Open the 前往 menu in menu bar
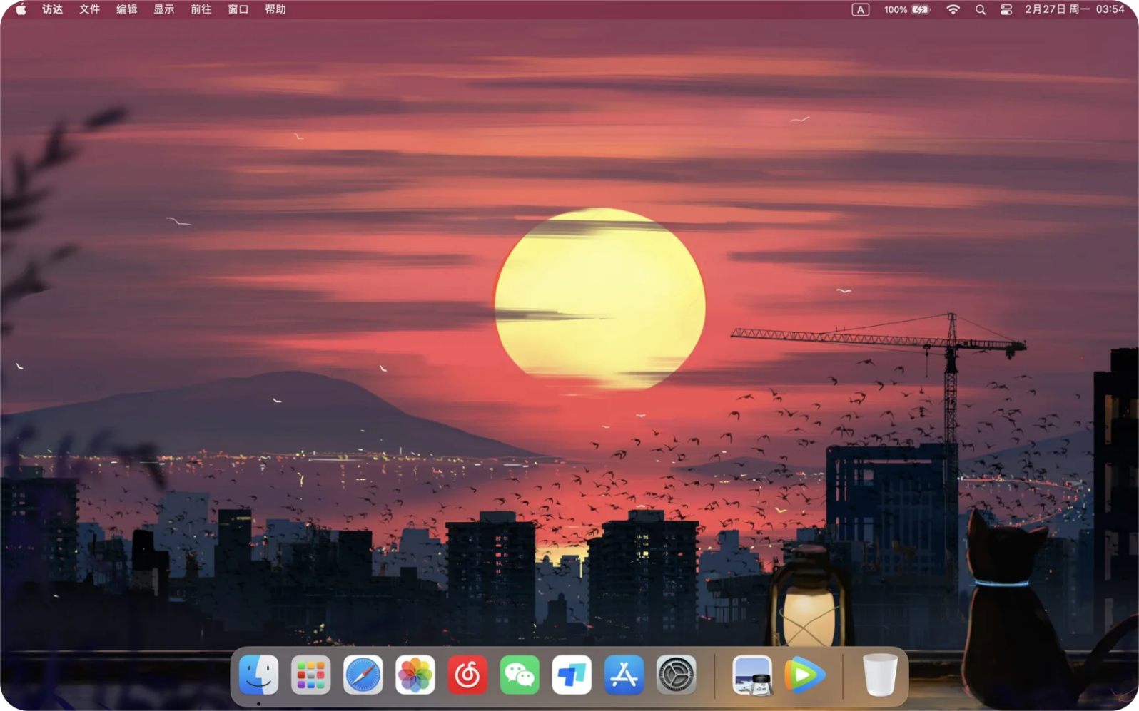 [201, 9]
